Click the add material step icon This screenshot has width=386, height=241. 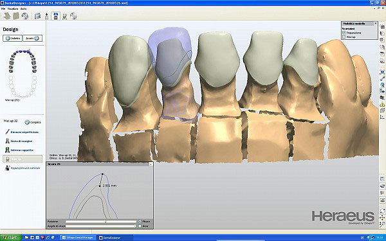tap(7, 168)
